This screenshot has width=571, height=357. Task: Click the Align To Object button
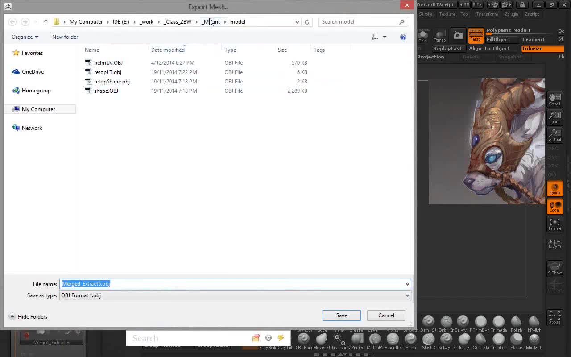click(489, 48)
